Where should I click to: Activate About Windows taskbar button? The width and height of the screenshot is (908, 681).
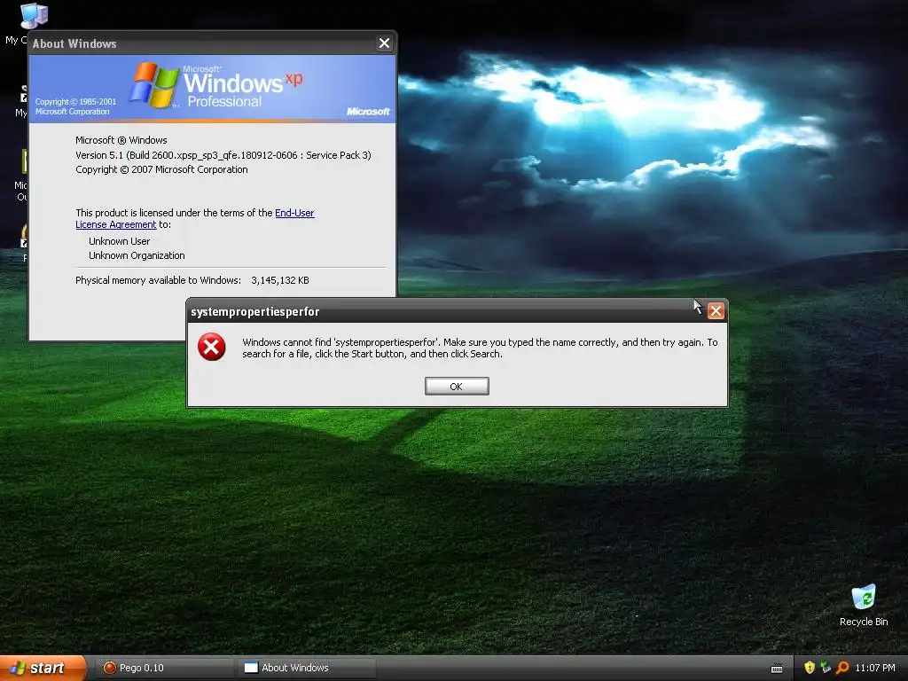click(x=307, y=668)
